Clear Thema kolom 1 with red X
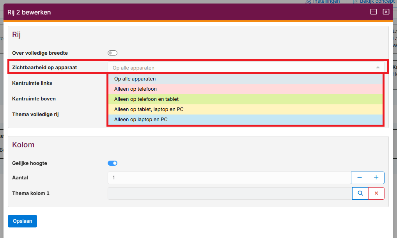 (376, 193)
